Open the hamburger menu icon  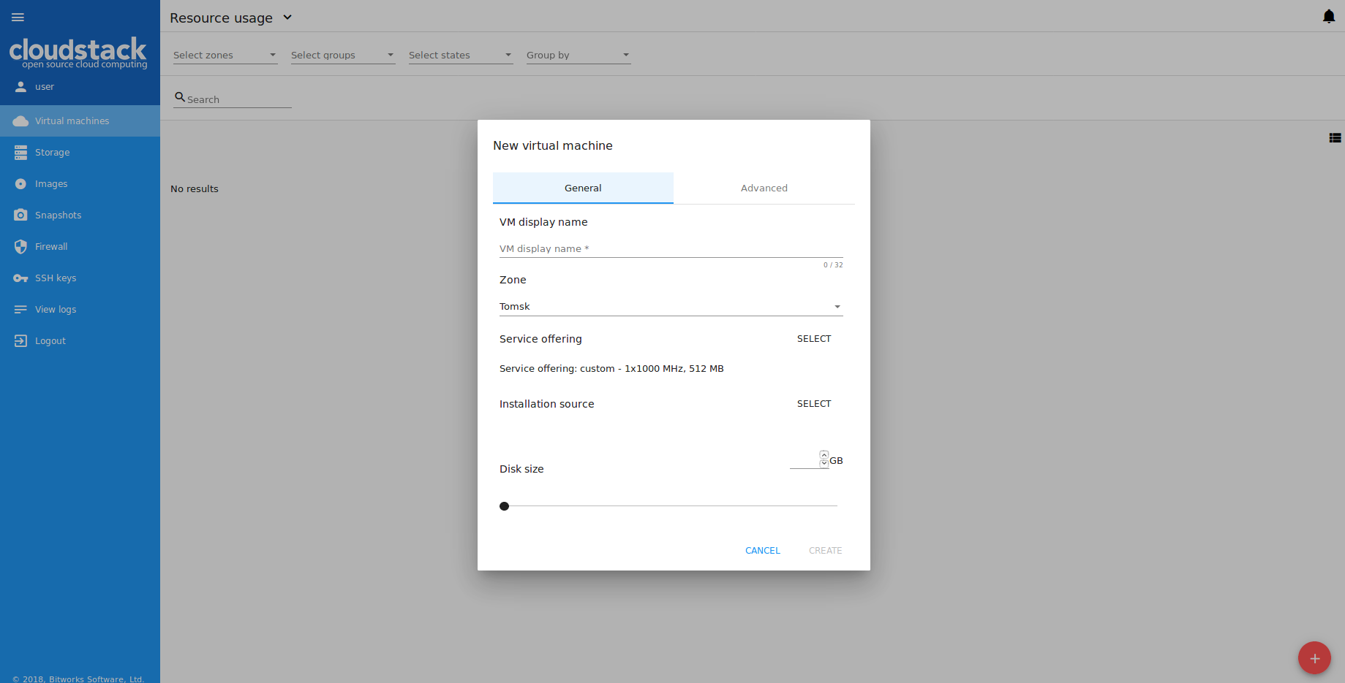pos(18,18)
